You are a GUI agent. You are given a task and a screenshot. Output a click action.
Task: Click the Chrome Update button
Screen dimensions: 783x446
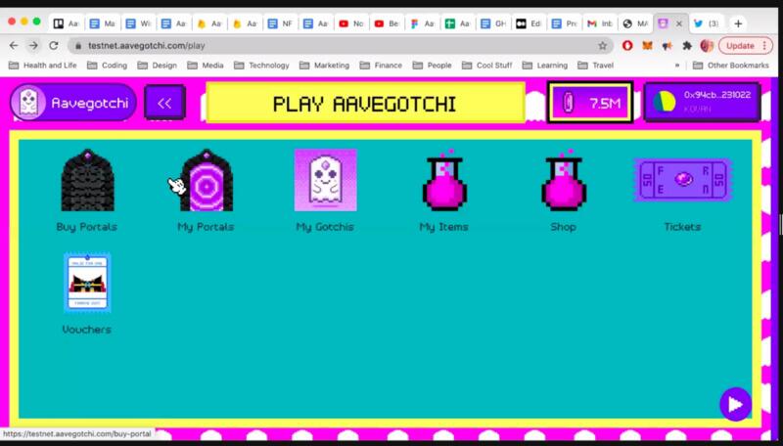point(746,45)
